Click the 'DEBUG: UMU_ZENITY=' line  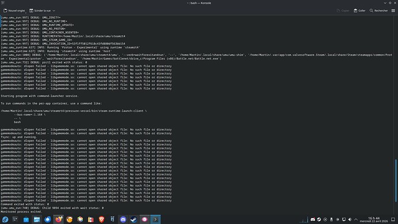[31, 17]
